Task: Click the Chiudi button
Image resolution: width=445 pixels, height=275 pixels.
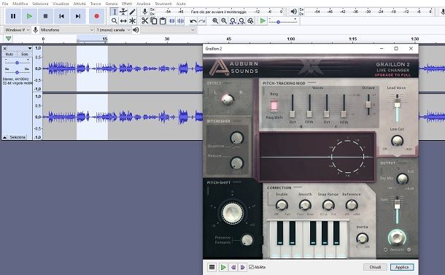Action: click(375, 267)
